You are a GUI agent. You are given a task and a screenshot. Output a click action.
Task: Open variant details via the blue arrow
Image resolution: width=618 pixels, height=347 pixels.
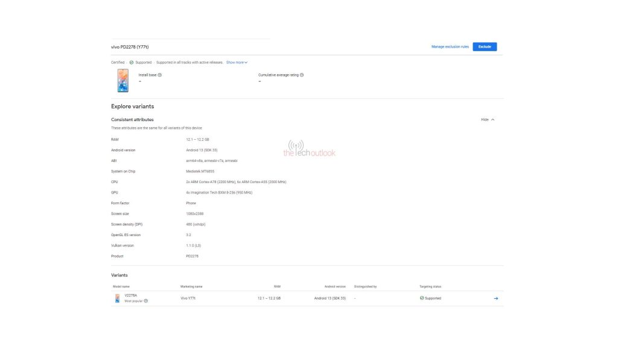495,298
